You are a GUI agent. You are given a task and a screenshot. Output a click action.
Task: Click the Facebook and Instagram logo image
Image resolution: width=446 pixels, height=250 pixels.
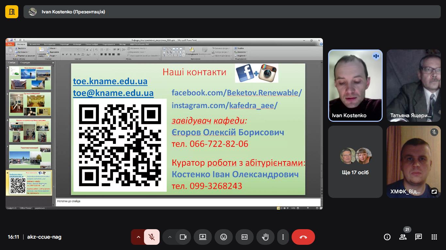pyautogui.click(x=257, y=73)
